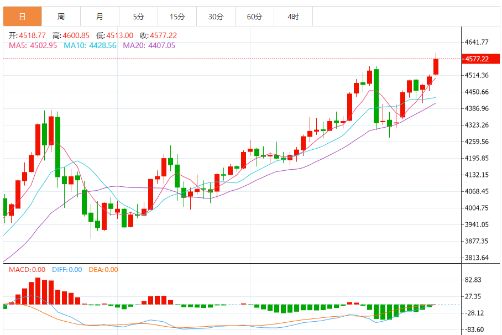Click the high price value 4600.85
Image resolution: width=502 pixels, height=335 pixels.
tap(76, 35)
